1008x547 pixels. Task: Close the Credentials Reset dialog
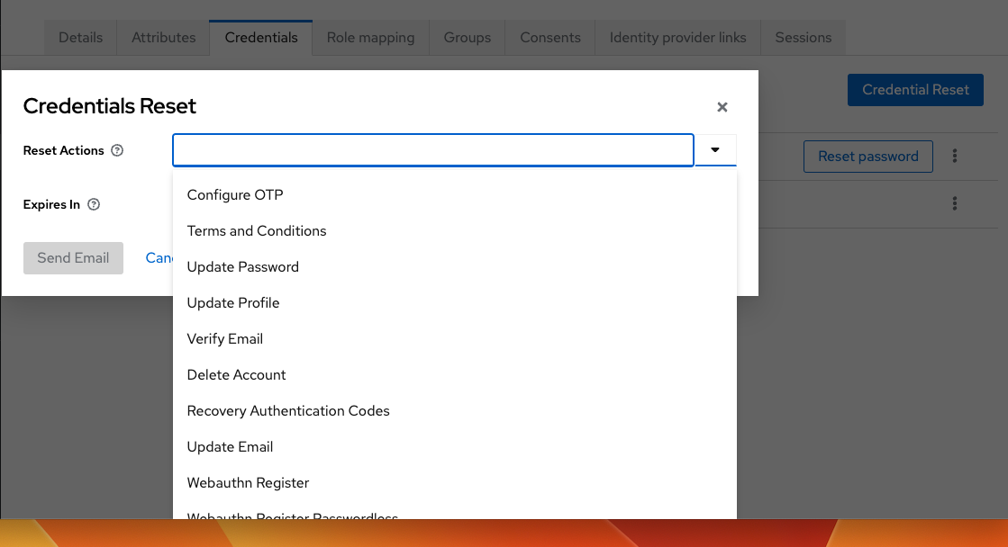click(x=722, y=106)
